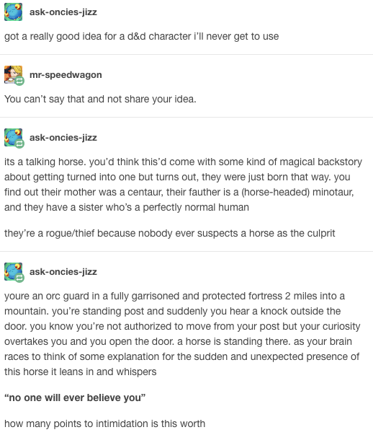
Task: Open ask-oncies-jizz avatar on the original post
Action: pos(13,12)
